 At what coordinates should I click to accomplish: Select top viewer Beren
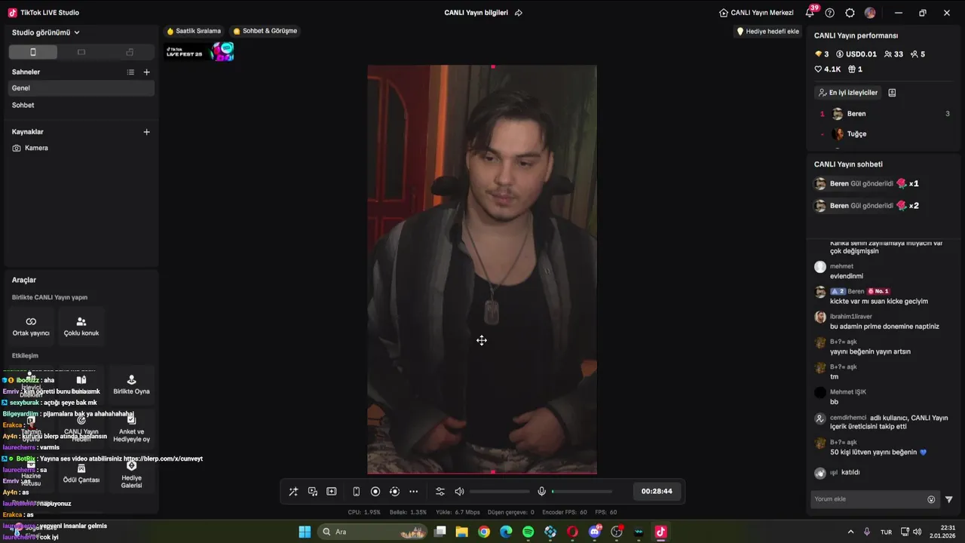click(884, 114)
